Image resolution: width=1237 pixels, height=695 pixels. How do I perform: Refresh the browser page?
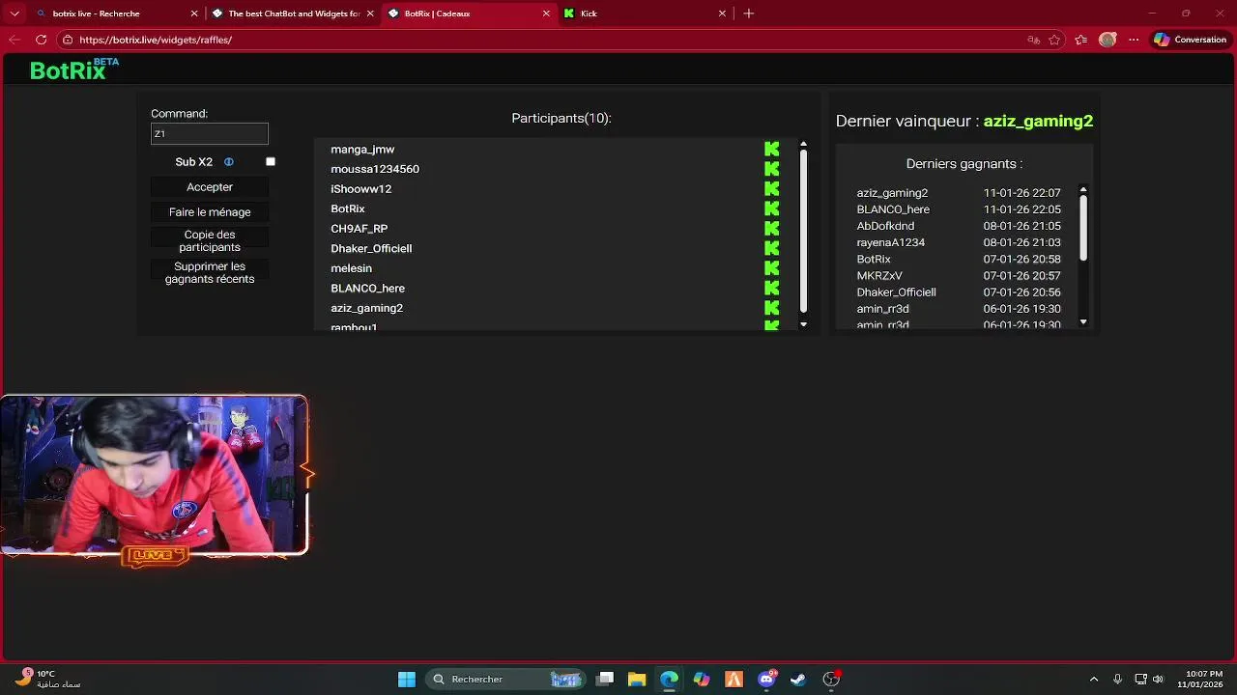point(41,40)
